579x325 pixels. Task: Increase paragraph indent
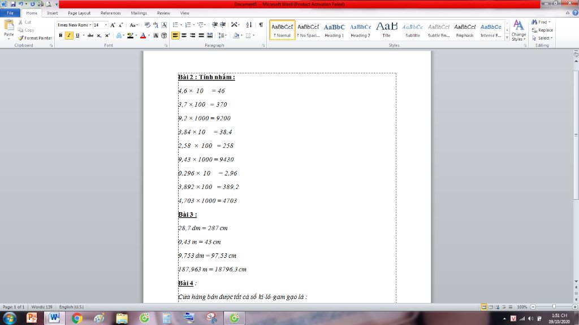coord(223,25)
